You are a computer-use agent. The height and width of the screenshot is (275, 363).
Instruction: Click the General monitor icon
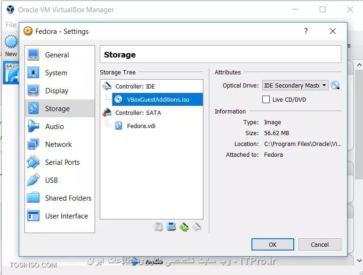tap(33, 55)
